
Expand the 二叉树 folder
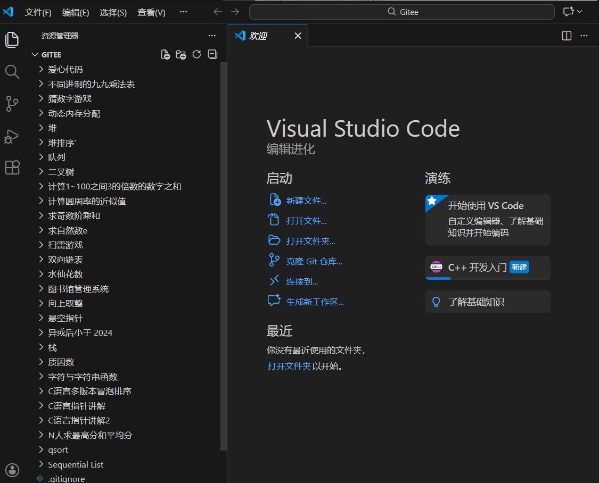click(41, 172)
